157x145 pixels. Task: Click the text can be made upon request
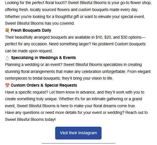tap(29, 51)
